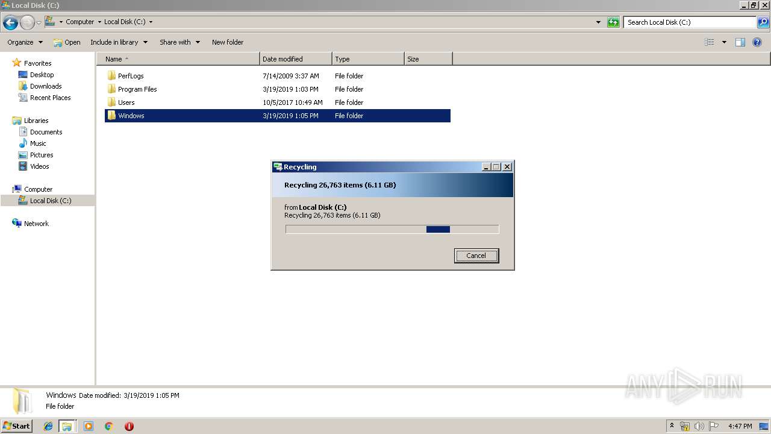The height and width of the screenshot is (434, 771).
Task: Click Windows folder thumbnail in details pane
Action: point(22,401)
